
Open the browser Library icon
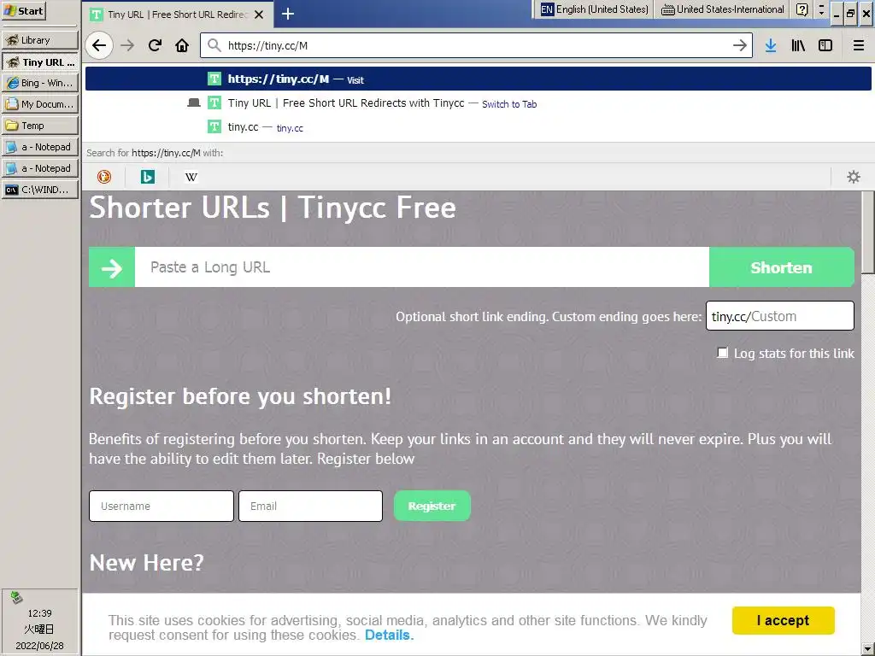click(798, 46)
